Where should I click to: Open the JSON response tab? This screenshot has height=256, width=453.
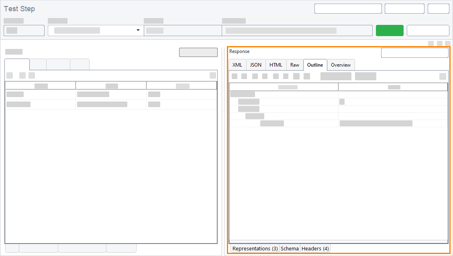coord(256,65)
